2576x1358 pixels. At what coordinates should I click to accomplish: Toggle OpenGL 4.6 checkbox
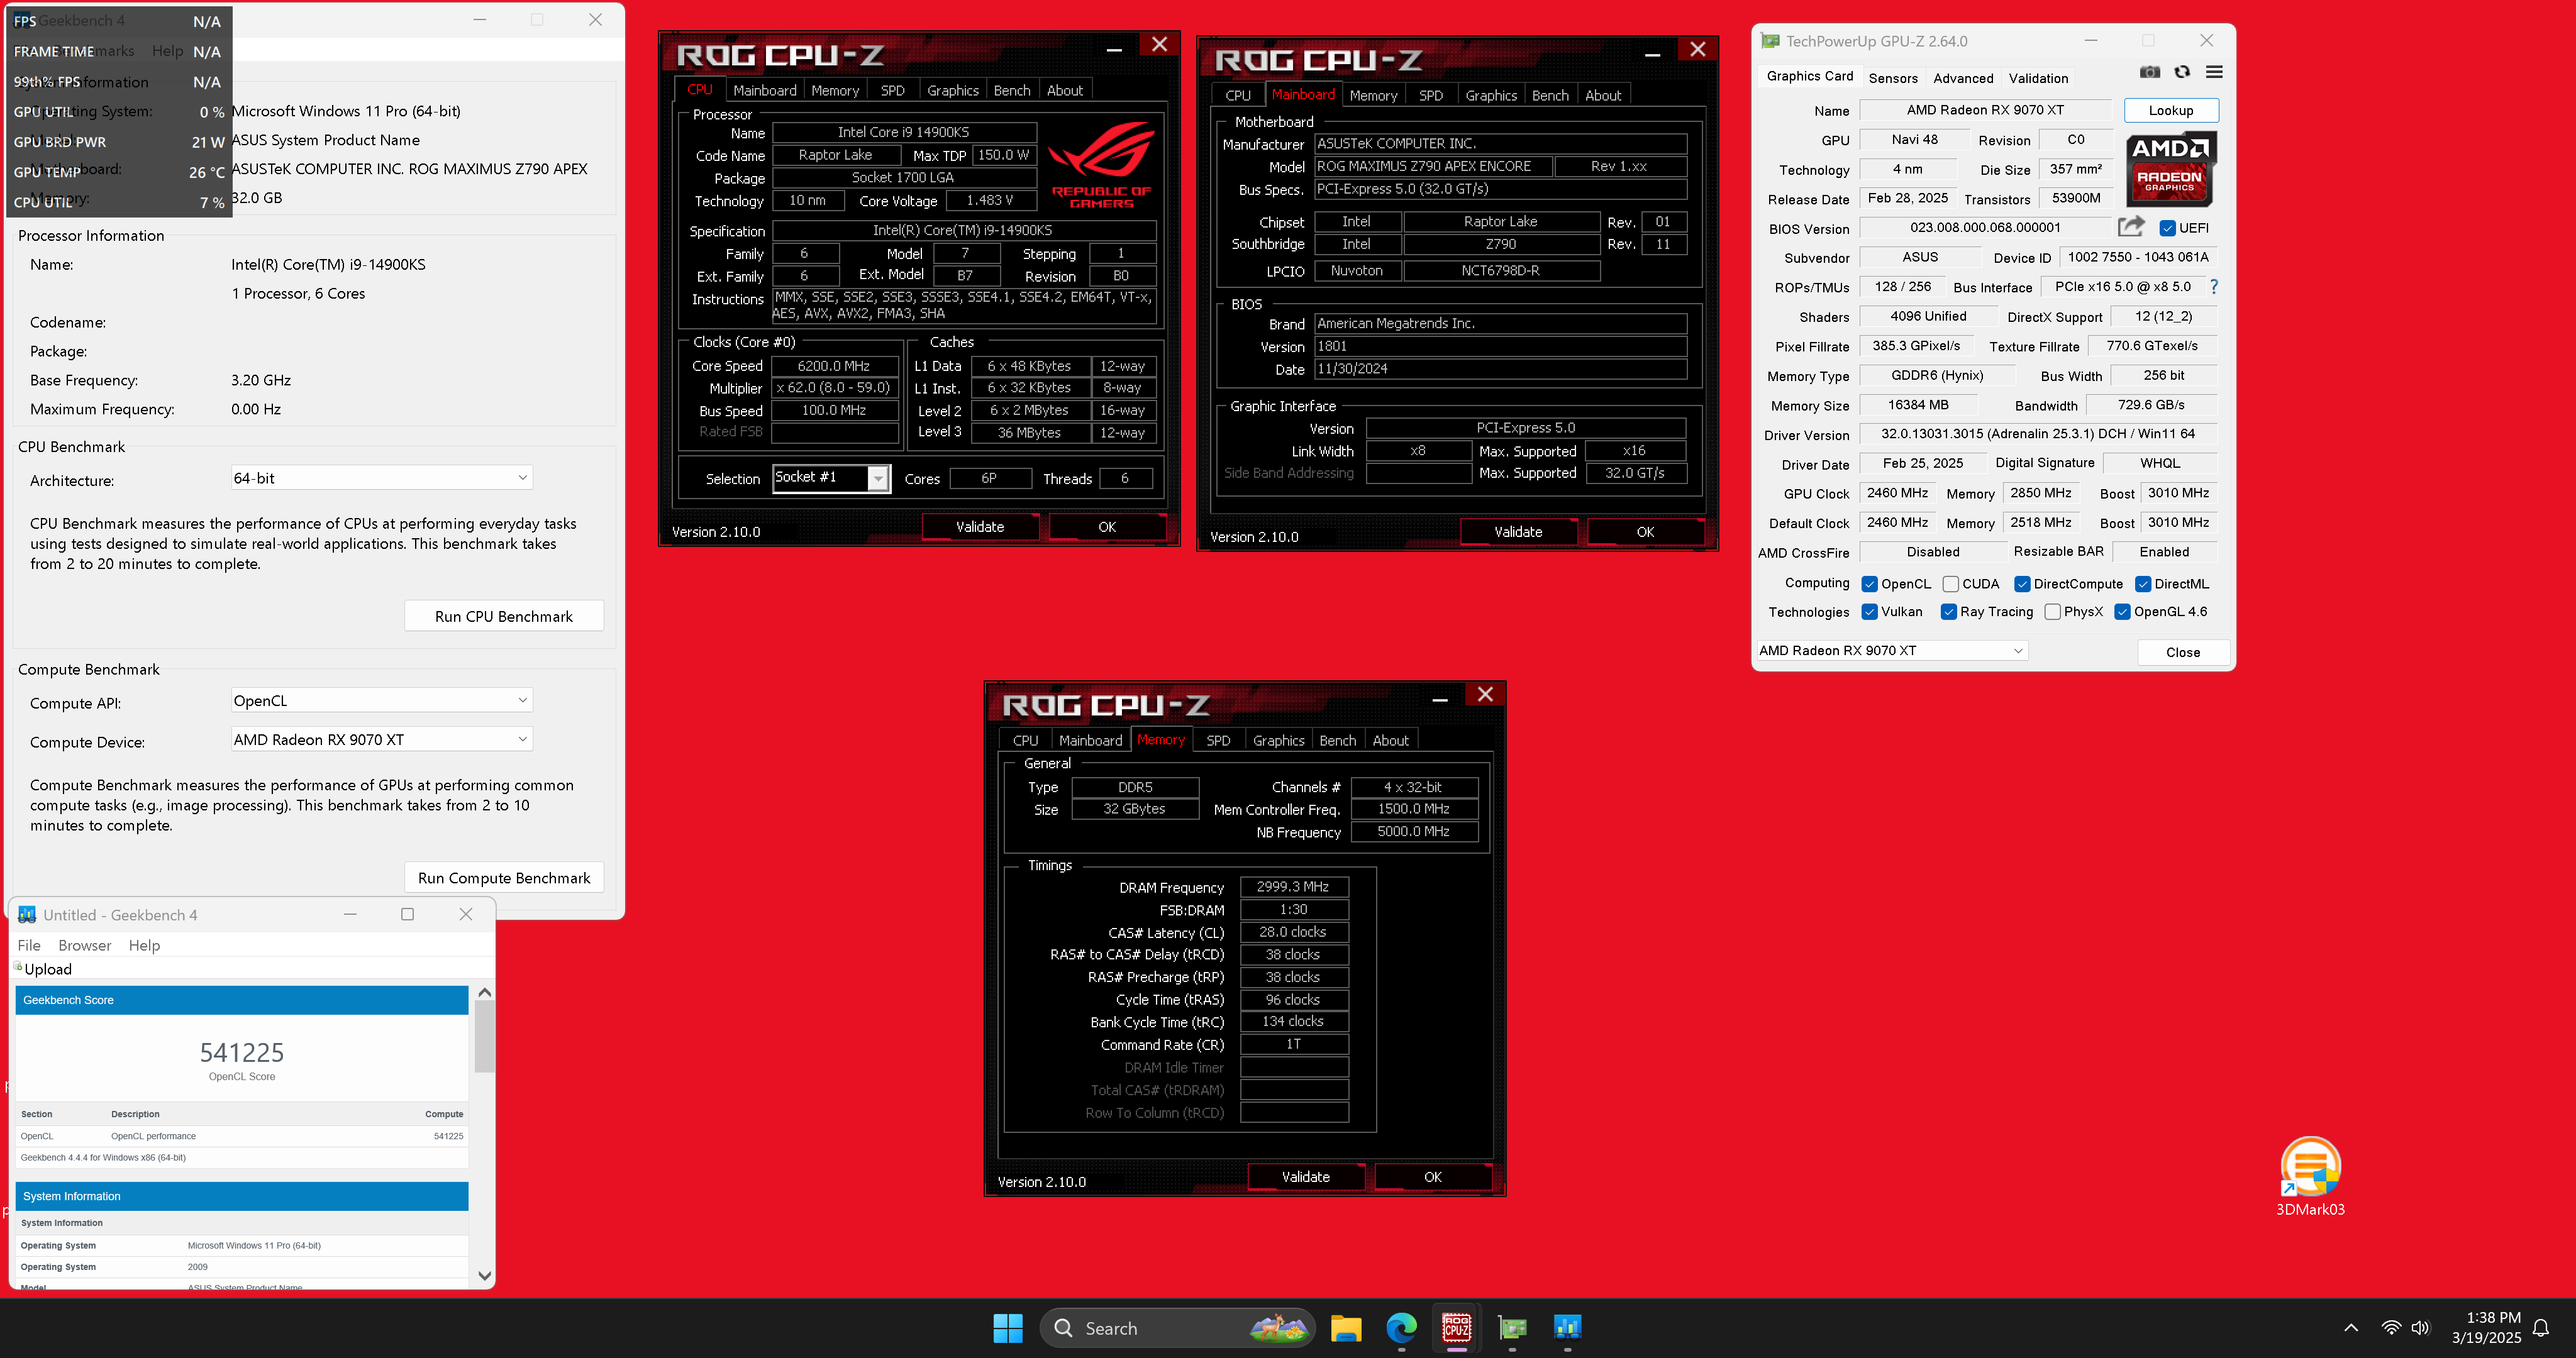(2122, 612)
